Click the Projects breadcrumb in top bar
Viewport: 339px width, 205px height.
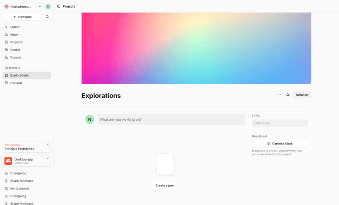[x=69, y=6]
